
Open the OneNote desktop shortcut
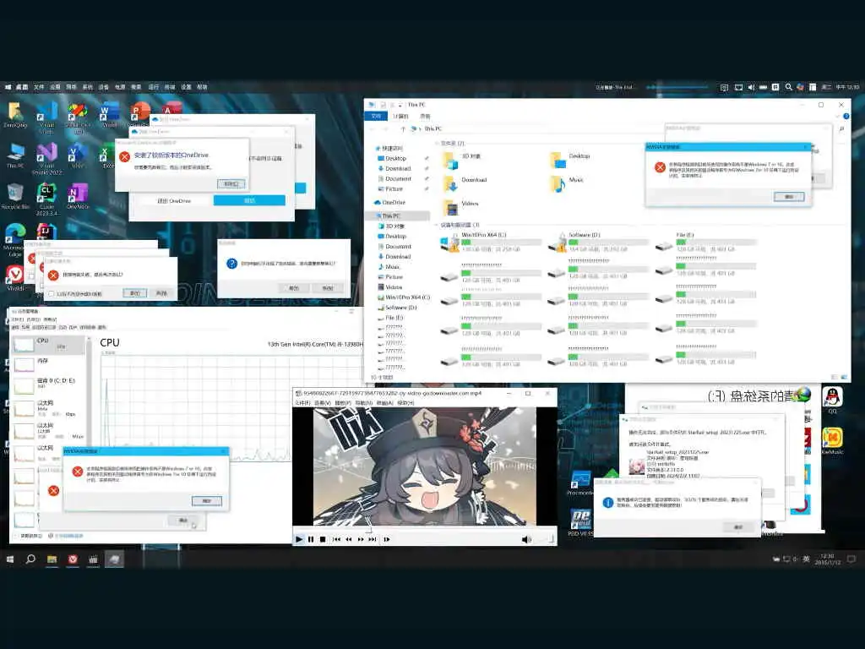point(77,196)
